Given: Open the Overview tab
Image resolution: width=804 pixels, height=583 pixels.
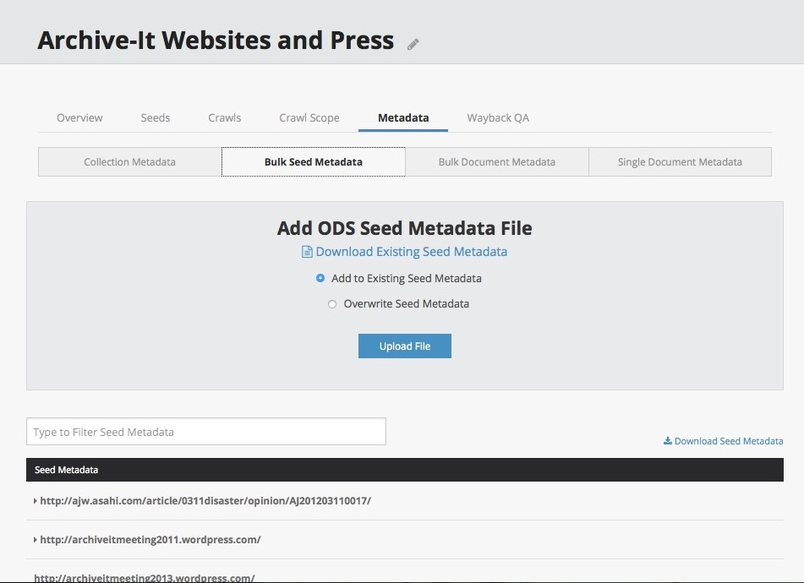Looking at the screenshot, I should (79, 117).
